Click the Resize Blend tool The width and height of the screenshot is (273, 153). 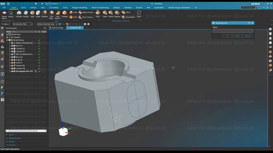[128, 17]
